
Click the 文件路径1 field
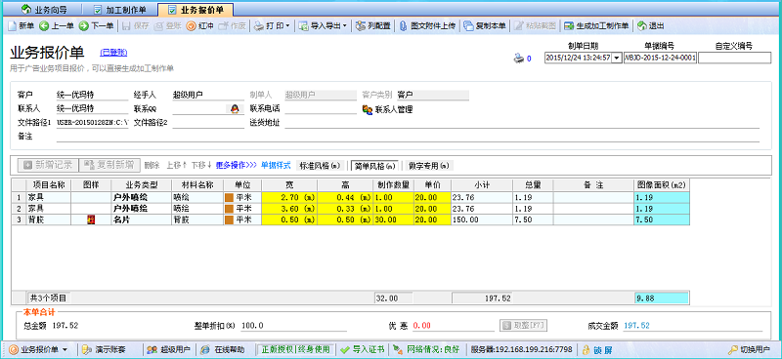92,123
